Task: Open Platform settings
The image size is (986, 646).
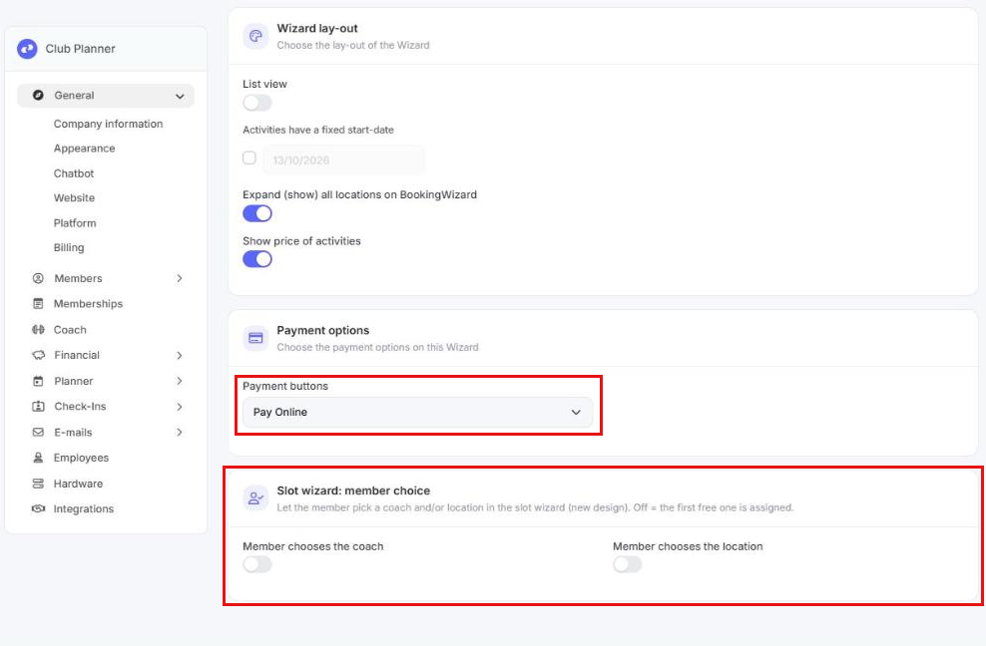Action: [75, 223]
